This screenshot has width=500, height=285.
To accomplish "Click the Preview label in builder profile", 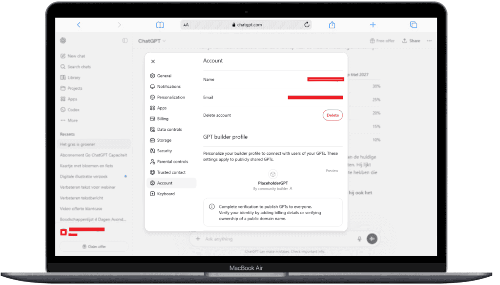I will (x=332, y=171).
